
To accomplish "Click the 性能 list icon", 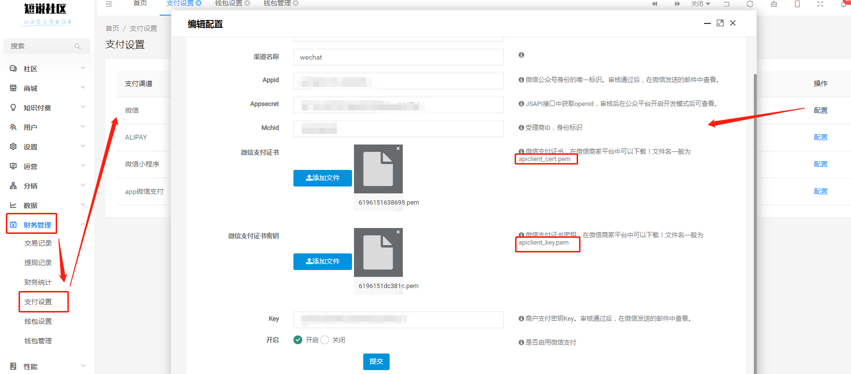I will click(13, 366).
